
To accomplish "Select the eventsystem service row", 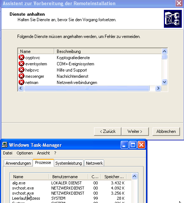I will [90, 64].
